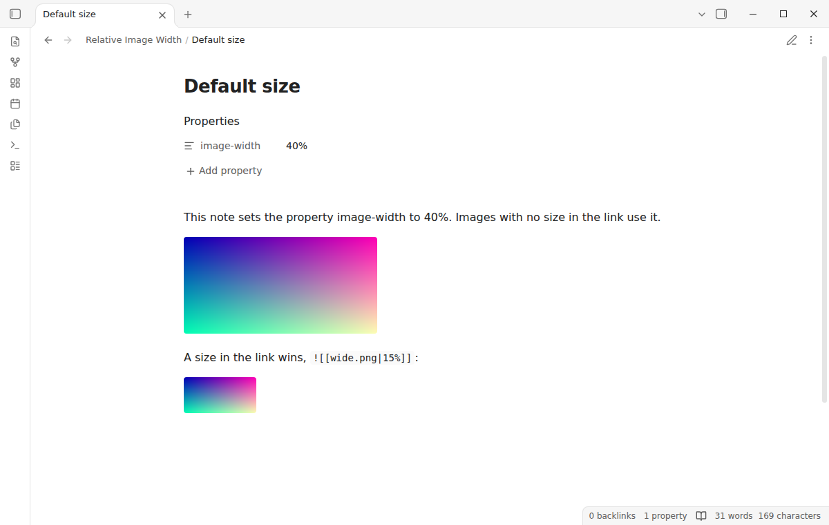Screen dimensions: 829x525
Task: Open Relative Image Width breadcrumb folder
Action: 133,40
